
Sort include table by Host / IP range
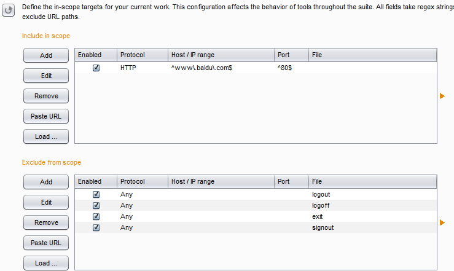click(x=221, y=55)
